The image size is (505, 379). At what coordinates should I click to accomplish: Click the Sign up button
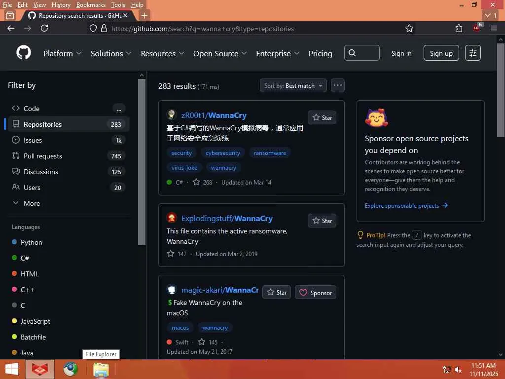[x=441, y=53]
